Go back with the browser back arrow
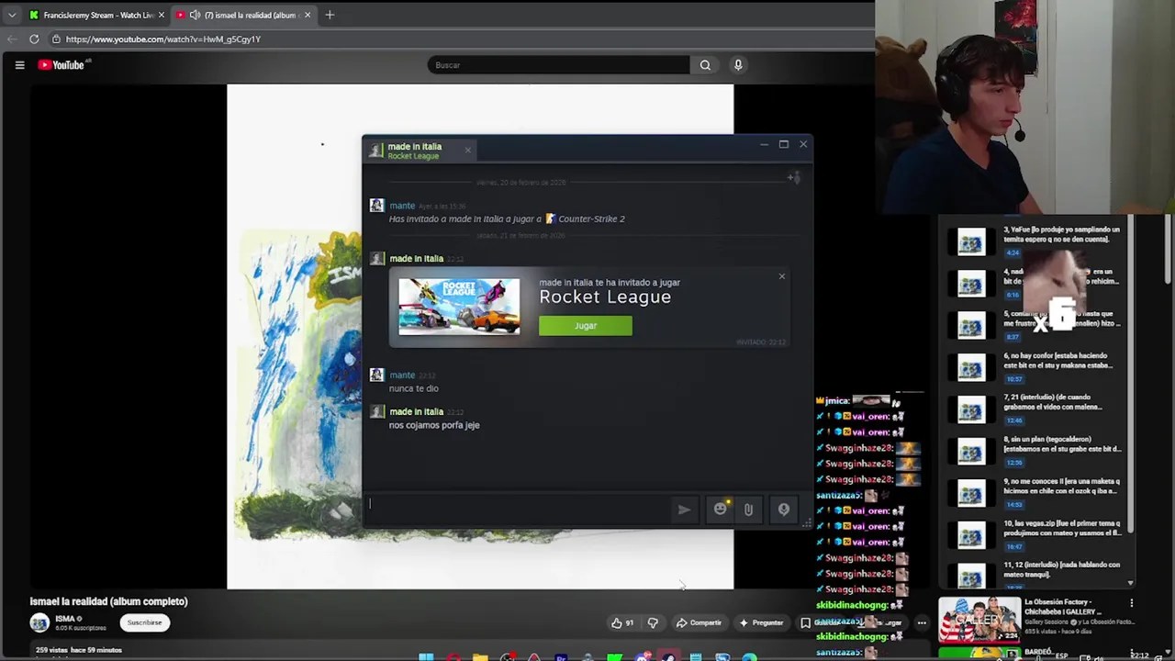This screenshot has height=661, width=1175. 11,39
